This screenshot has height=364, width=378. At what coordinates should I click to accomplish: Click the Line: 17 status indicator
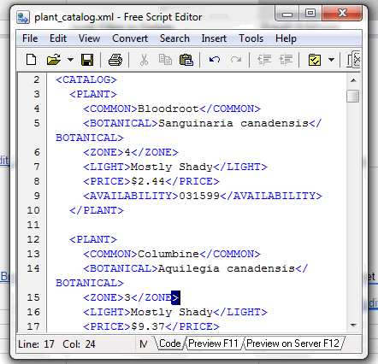click(x=36, y=344)
